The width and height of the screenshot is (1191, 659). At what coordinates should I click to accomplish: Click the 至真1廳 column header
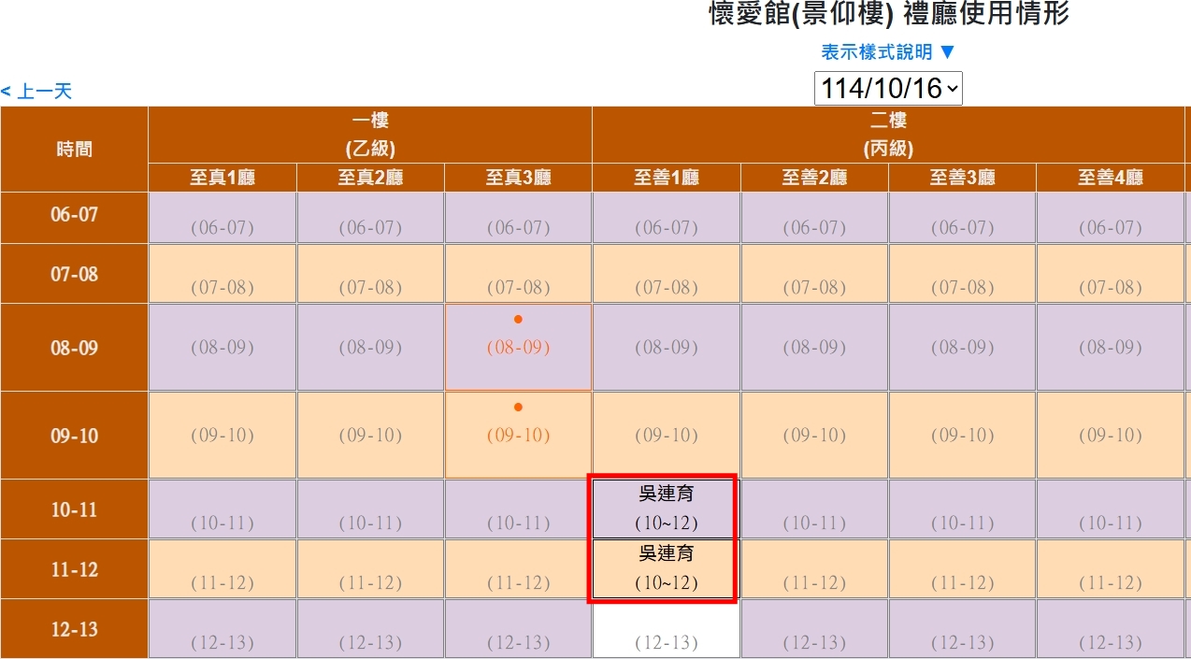(x=222, y=178)
